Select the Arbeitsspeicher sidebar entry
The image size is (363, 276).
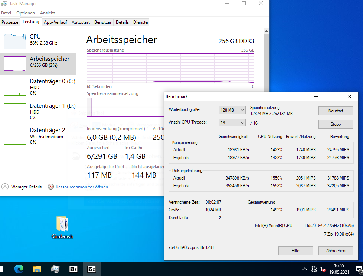38,64
